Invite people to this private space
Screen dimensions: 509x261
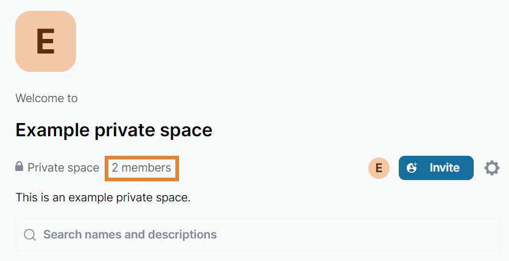(436, 168)
